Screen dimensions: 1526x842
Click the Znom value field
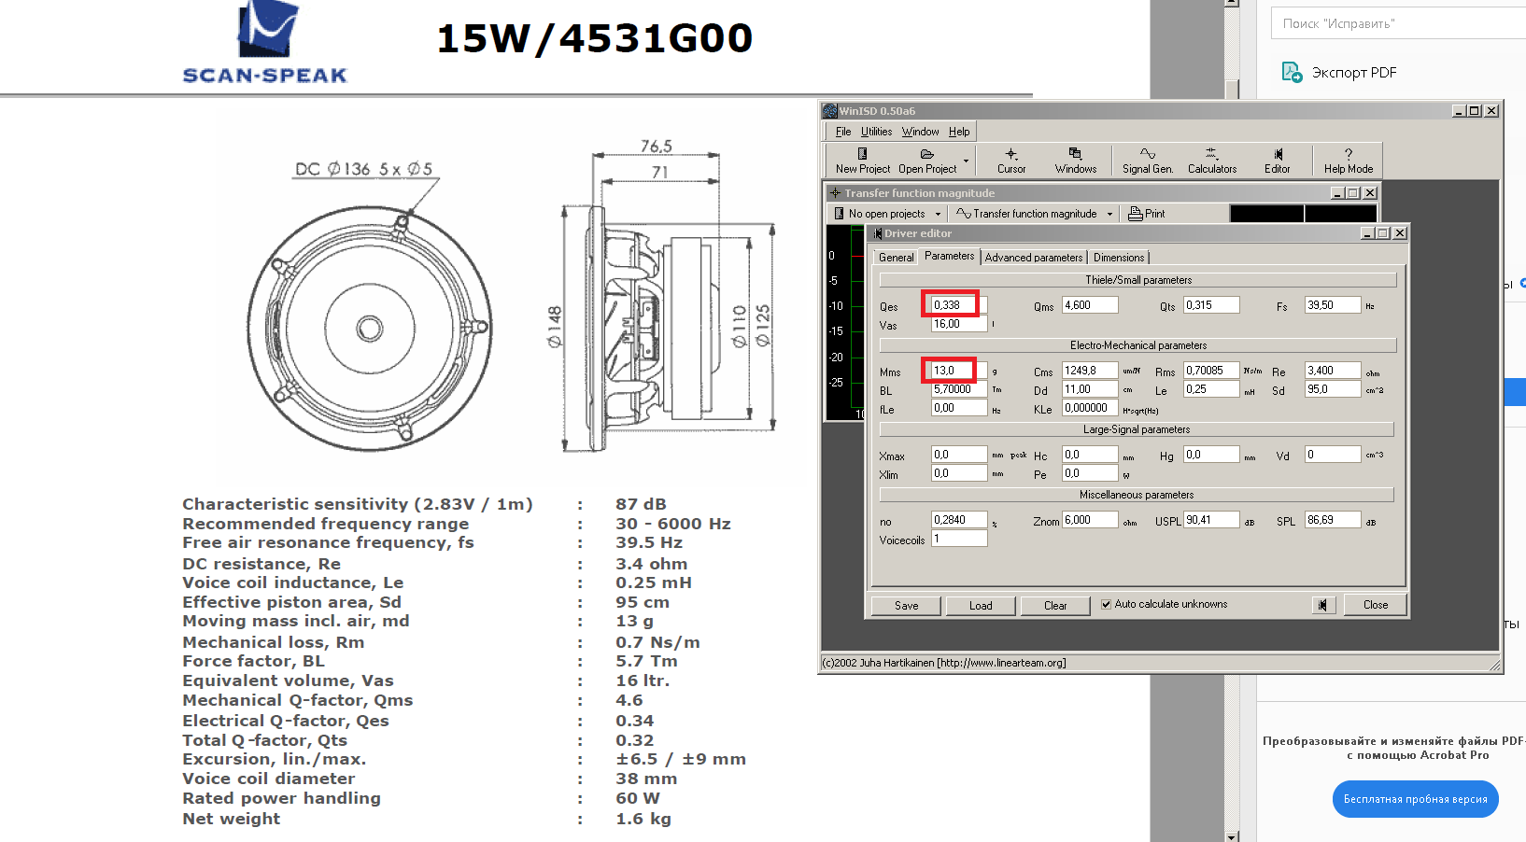coord(1090,520)
